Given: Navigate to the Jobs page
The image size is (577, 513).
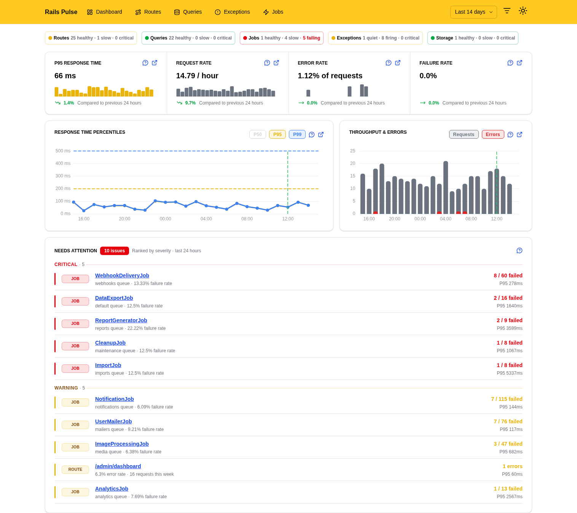Looking at the screenshot, I should [x=273, y=12].
